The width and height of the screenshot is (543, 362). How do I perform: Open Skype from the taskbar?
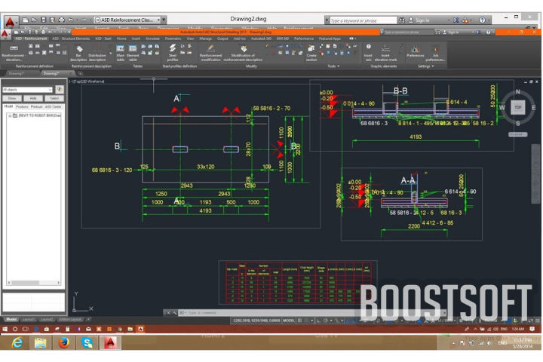pyautogui.click(x=87, y=343)
